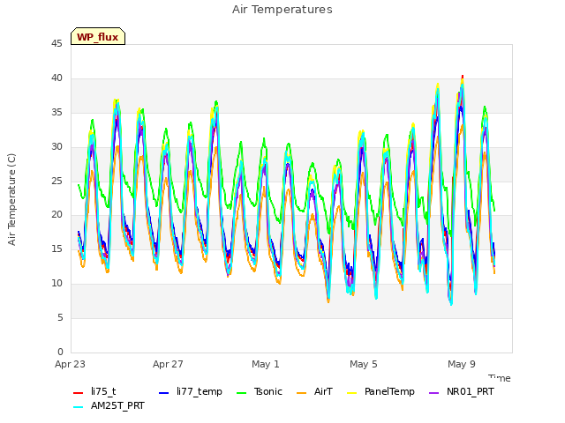Click cyan AM25T_PRT legend color marker
Viewport: 565px width, 423px height.
(x=79, y=407)
